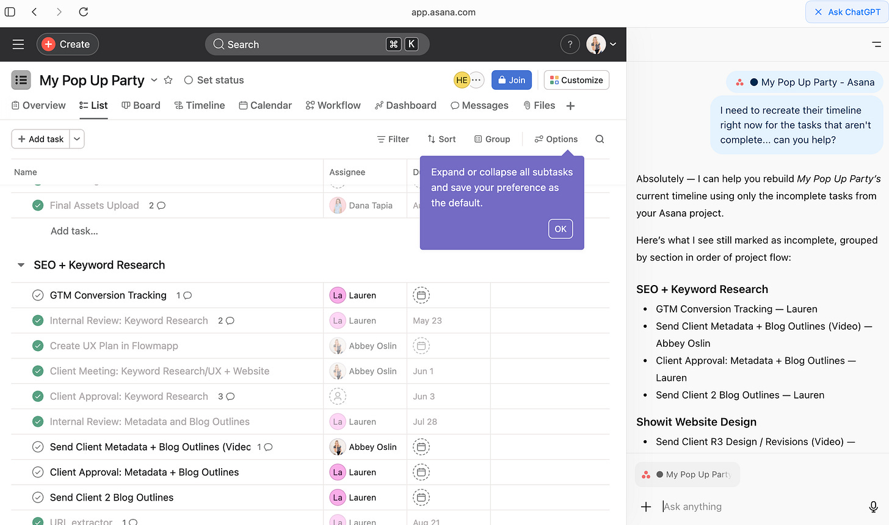The height and width of the screenshot is (525, 889).
Task: Open Filter options
Action: [393, 139]
